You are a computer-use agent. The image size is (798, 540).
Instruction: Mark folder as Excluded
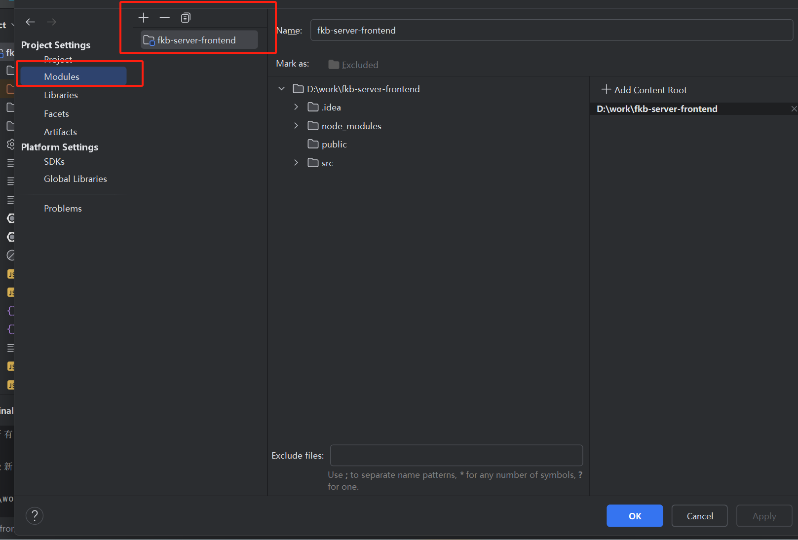[x=353, y=65]
